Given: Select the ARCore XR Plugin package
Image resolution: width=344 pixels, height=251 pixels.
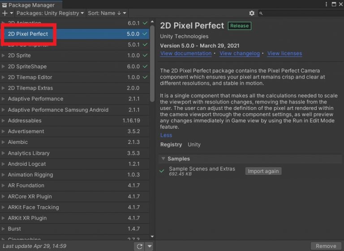Looking at the screenshot, I should [x=75, y=196].
